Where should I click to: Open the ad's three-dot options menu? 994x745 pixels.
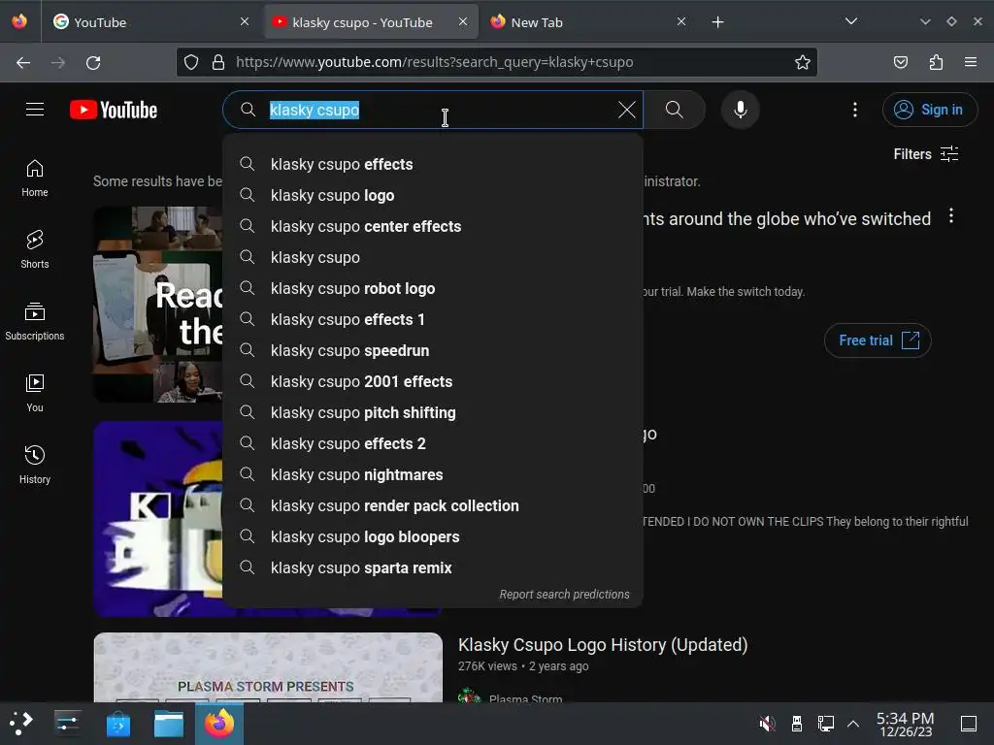(950, 216)
